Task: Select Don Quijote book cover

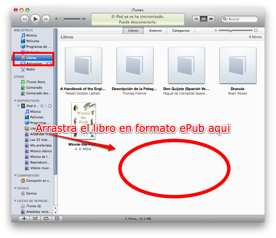Action: [186, 65]
